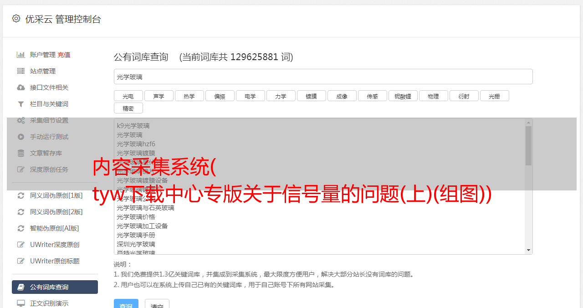Select the 精密 tag button
Viewport: 583px width, 308px height.
click(x=128, y=108)
